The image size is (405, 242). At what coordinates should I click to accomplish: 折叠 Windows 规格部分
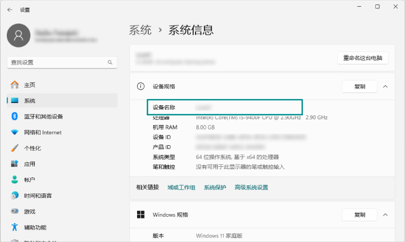385,215
